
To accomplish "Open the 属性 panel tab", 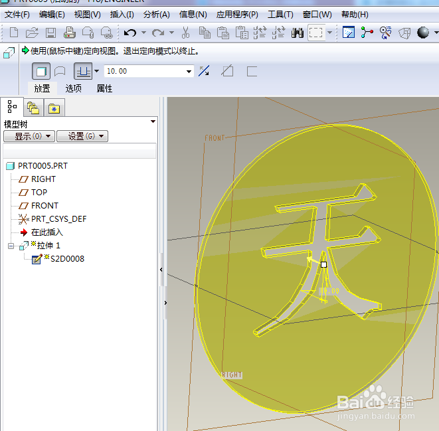I will 104,88.
